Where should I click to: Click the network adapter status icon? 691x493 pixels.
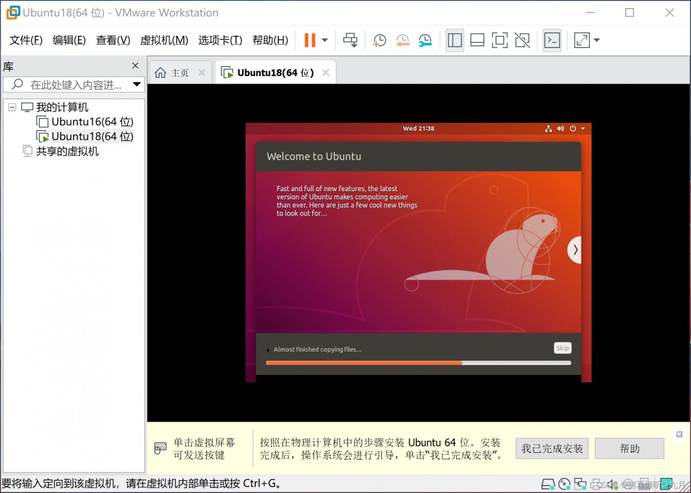click(x=580, y=483)
